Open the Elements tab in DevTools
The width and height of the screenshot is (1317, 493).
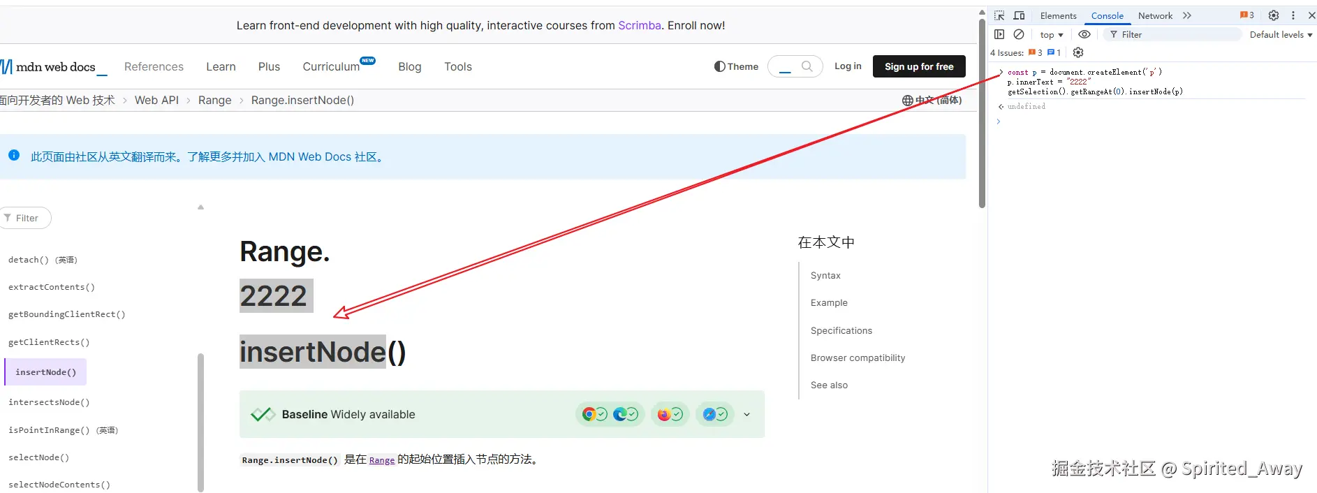1058,15
